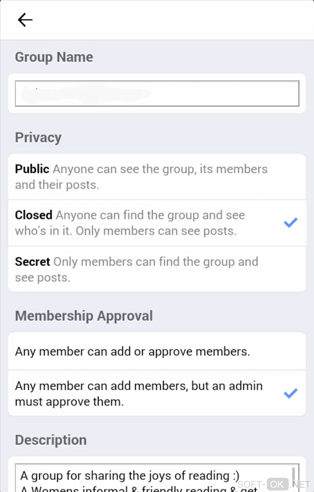The height and width of the screenshot is (492, 314).
Task: Click the bold "Secret" label
Action: [32, 262]
